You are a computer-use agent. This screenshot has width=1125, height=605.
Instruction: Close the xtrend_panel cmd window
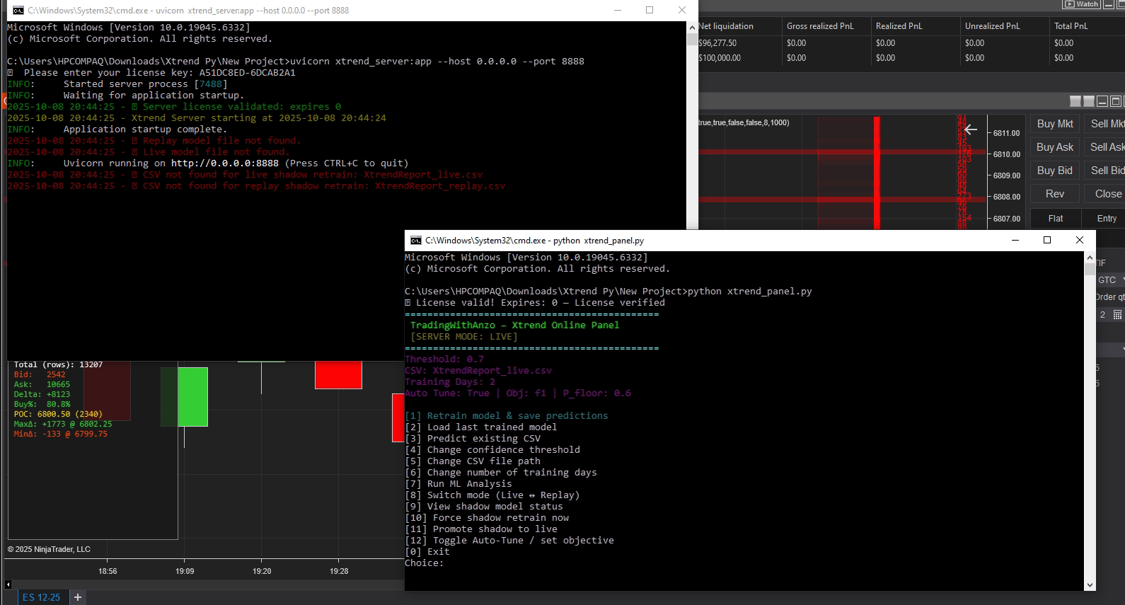[1080, 241]
